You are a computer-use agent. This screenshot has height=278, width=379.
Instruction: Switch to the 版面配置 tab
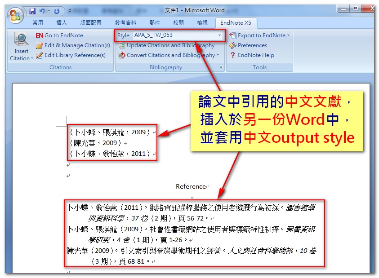(x=91, y=23)
